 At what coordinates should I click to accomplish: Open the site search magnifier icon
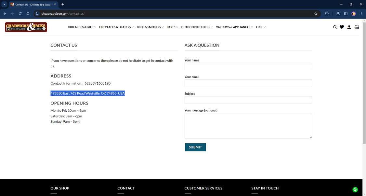pos(335,27)
